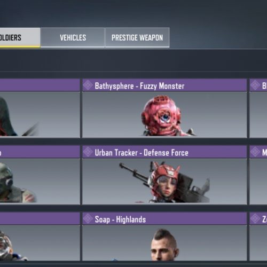Select the hooded character card at top left
This screenshot has width=267, height=267.
pos(40,108)
